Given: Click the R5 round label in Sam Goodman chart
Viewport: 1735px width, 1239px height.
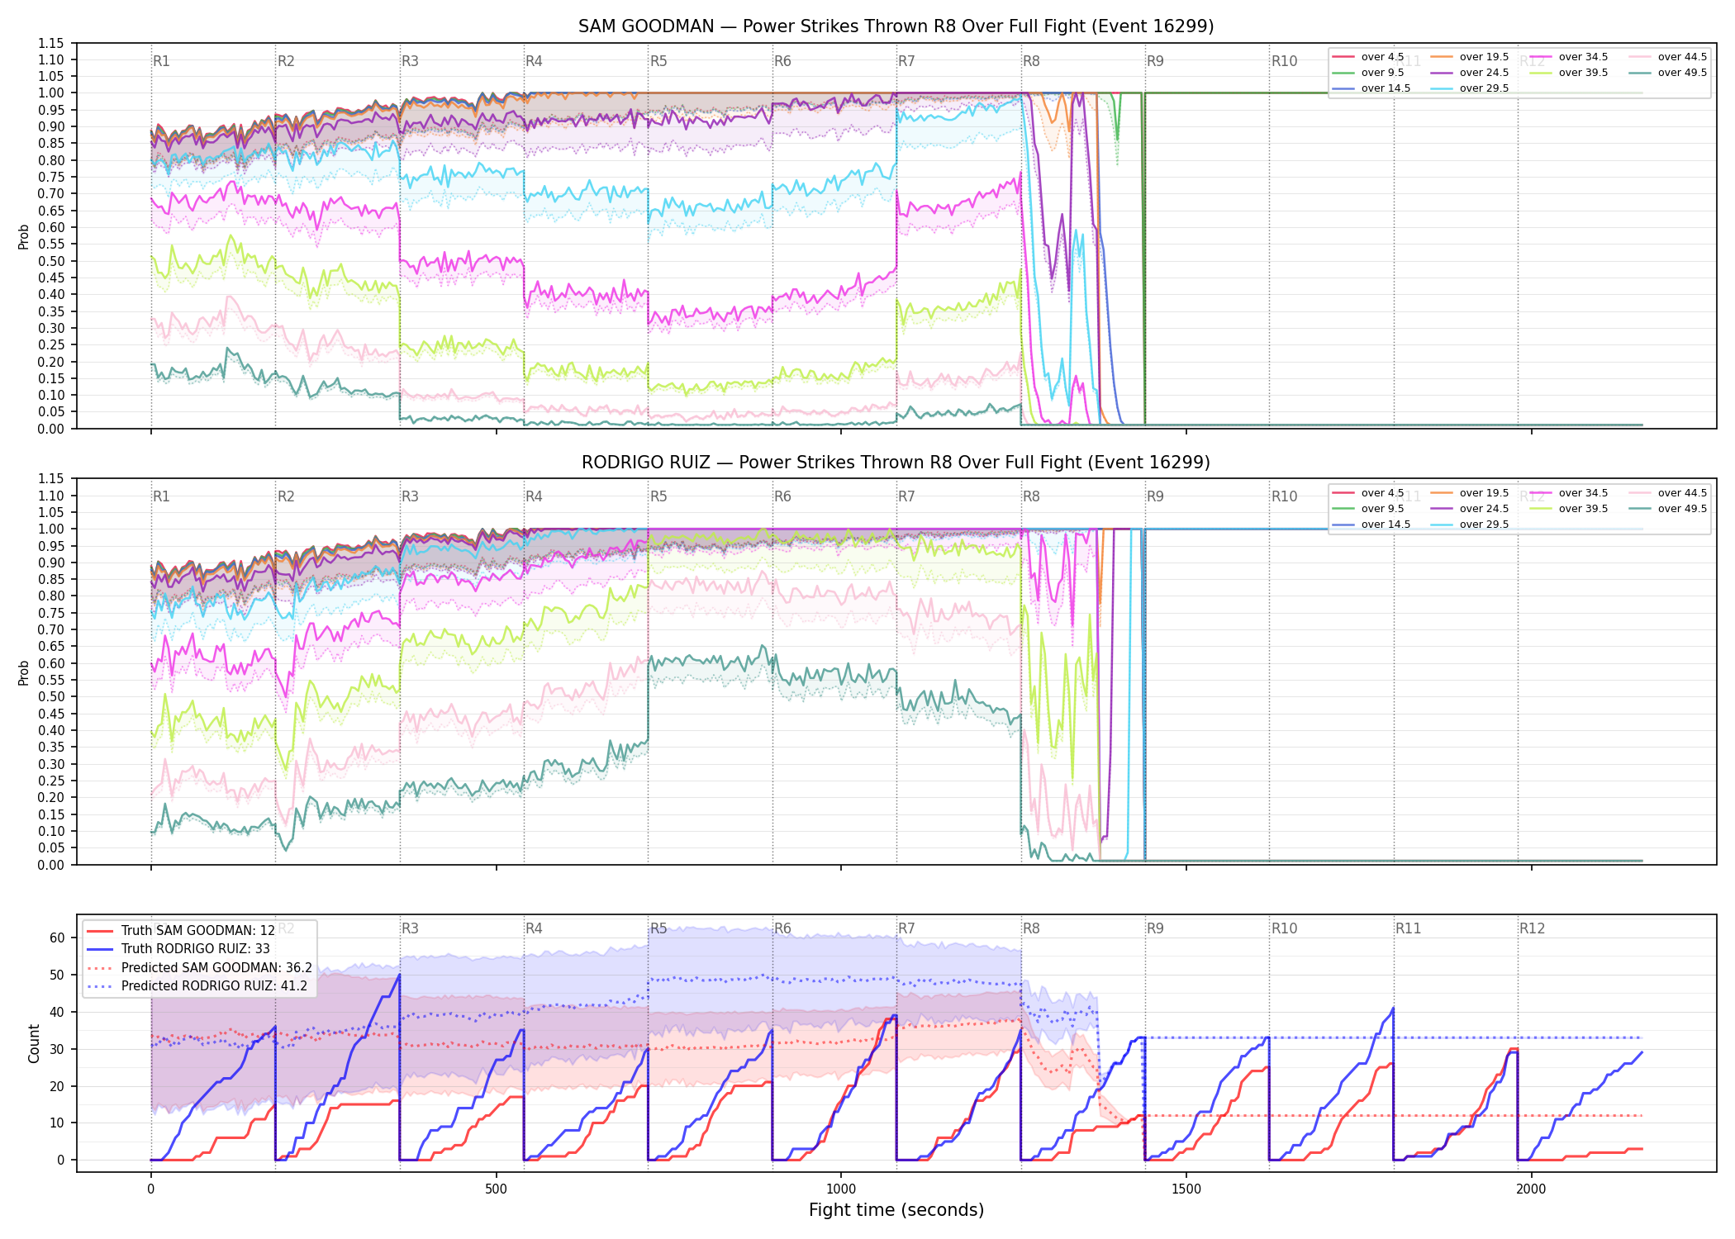Looking at the screenshot, I should pos(658,61).
